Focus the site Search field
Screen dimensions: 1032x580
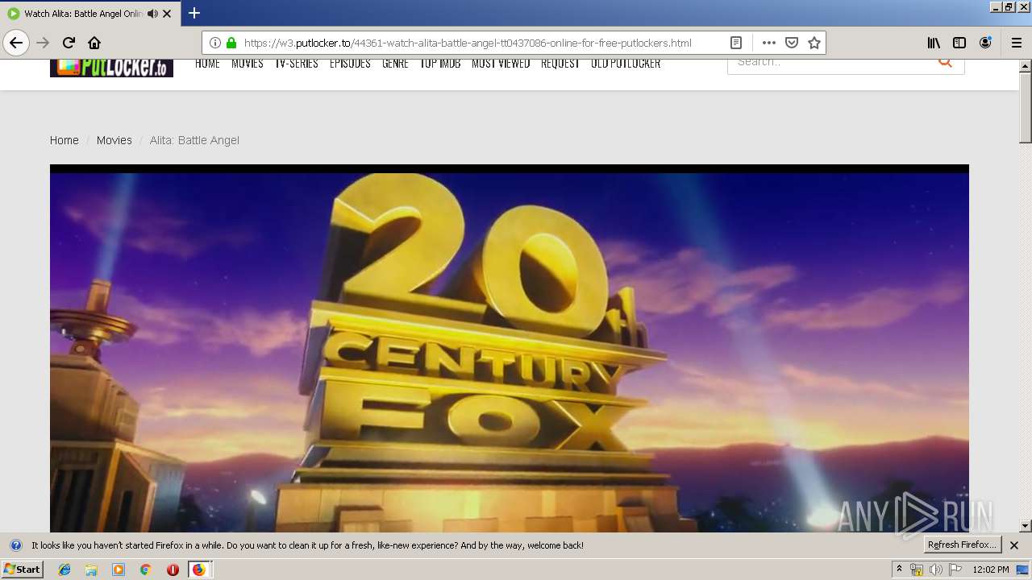click(830, 64)
